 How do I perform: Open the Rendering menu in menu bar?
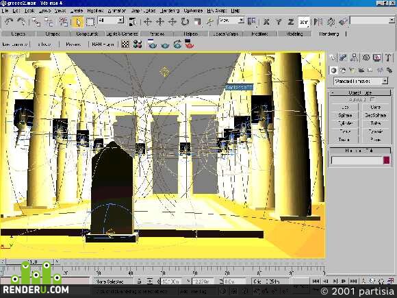(x=170, y=11)
